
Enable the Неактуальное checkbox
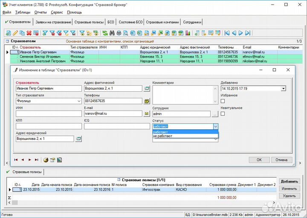pyautogui.click(x=223, y=113)
